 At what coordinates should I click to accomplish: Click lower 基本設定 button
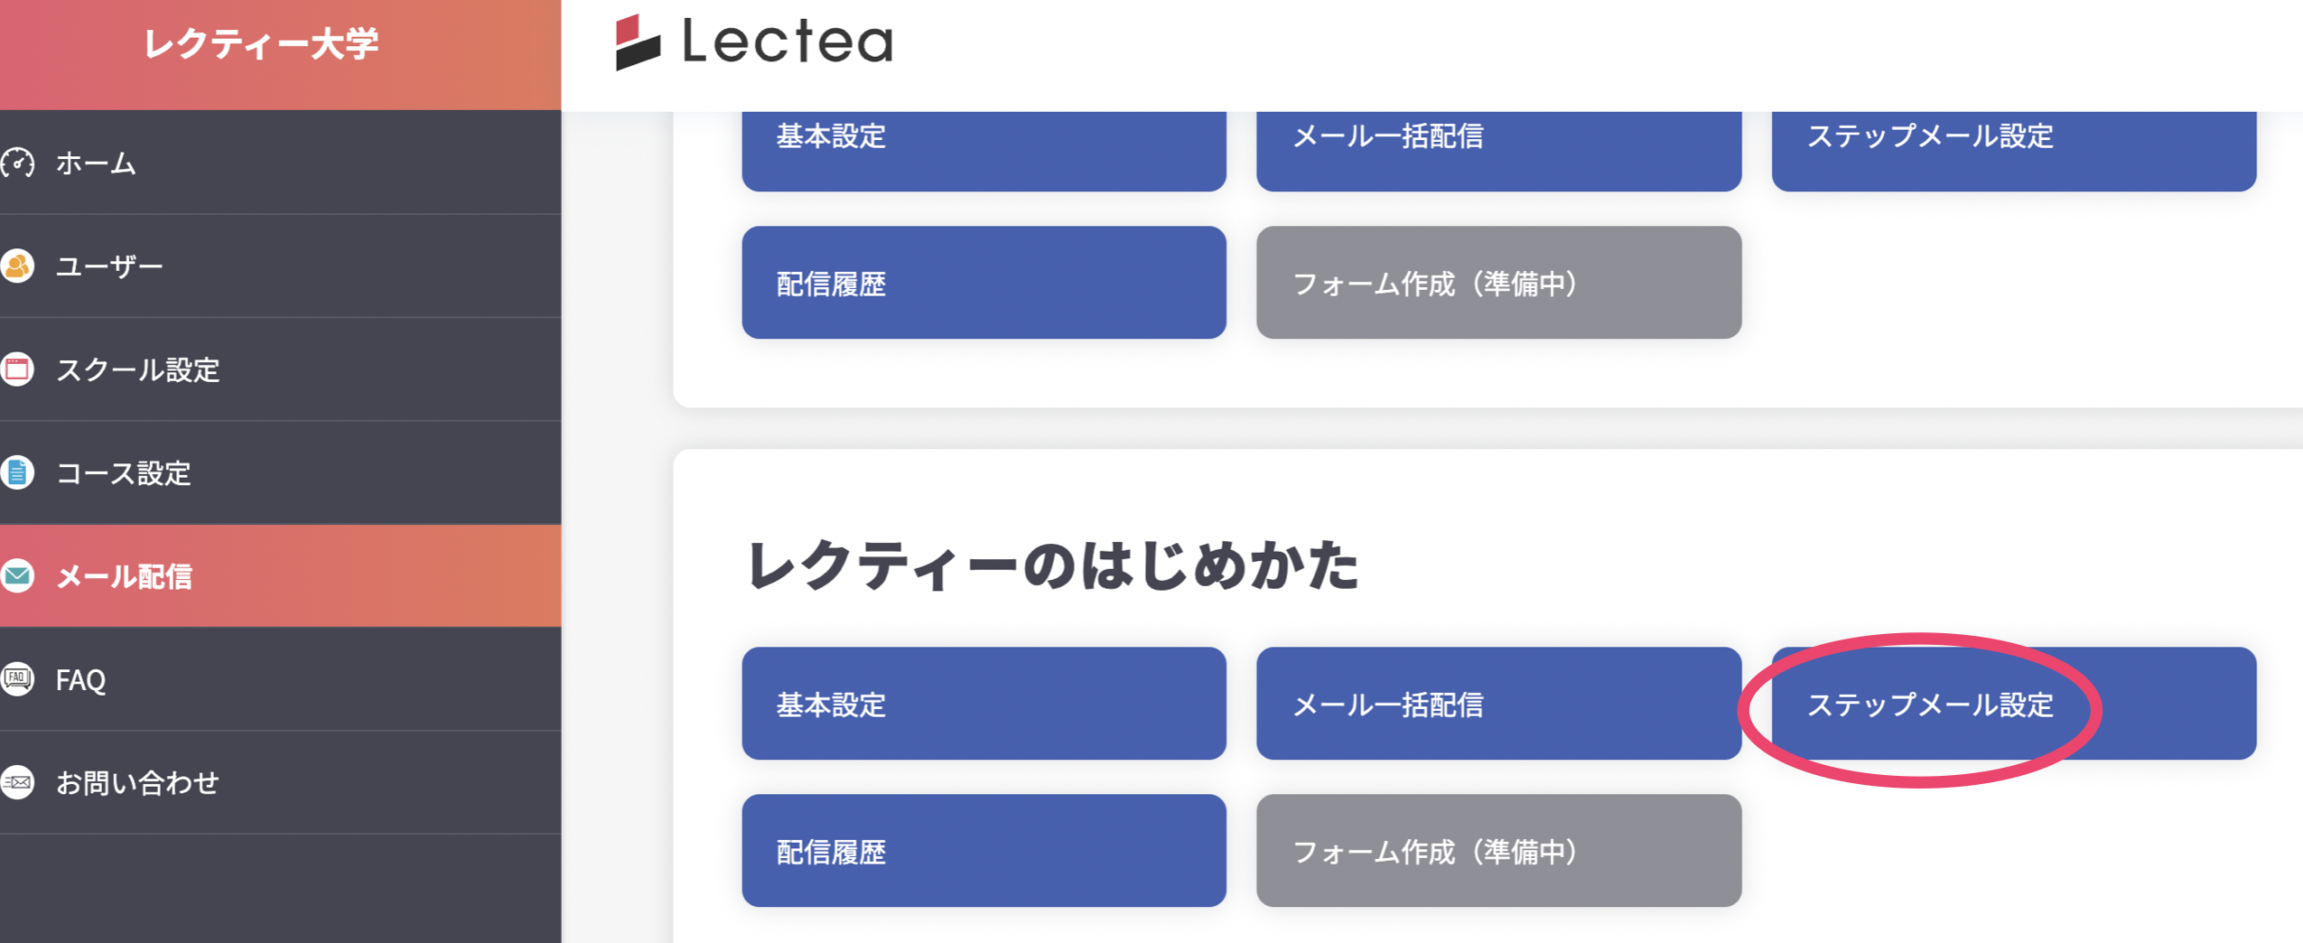click(x=983, y=704)
